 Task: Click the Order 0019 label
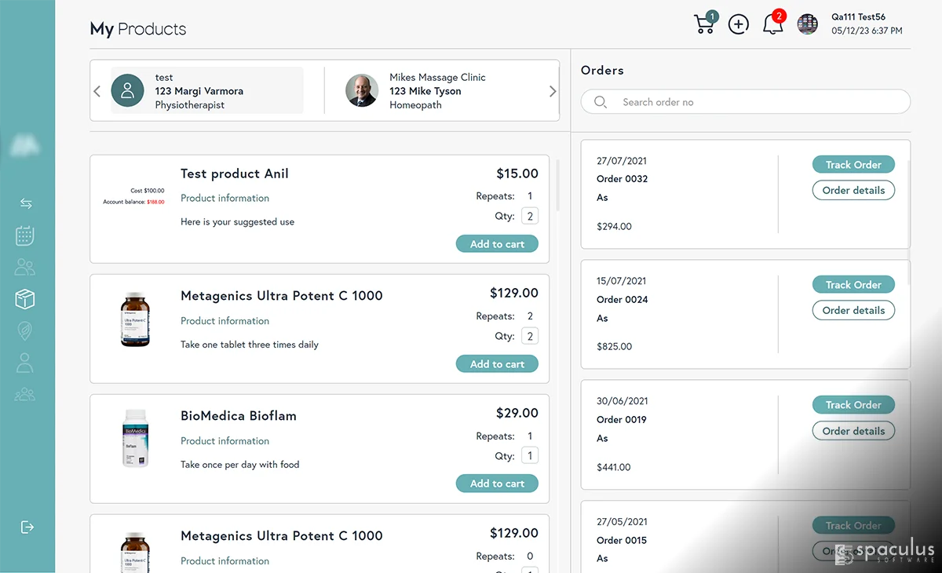pyautogui.click(x=622, y=419)
